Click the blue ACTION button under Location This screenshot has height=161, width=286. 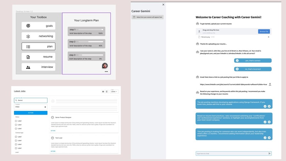point(31,113)
